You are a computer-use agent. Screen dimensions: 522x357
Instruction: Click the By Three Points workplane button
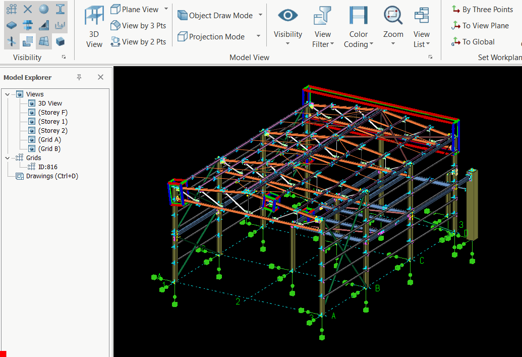click(482, 10)
